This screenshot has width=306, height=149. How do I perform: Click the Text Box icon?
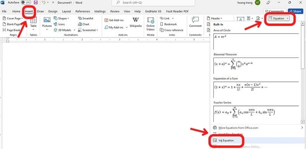tap(241, 19)
